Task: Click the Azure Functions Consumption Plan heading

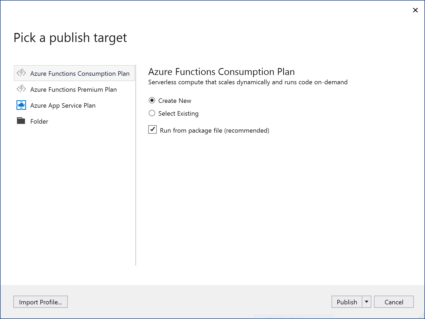Action: click(222, 72)
